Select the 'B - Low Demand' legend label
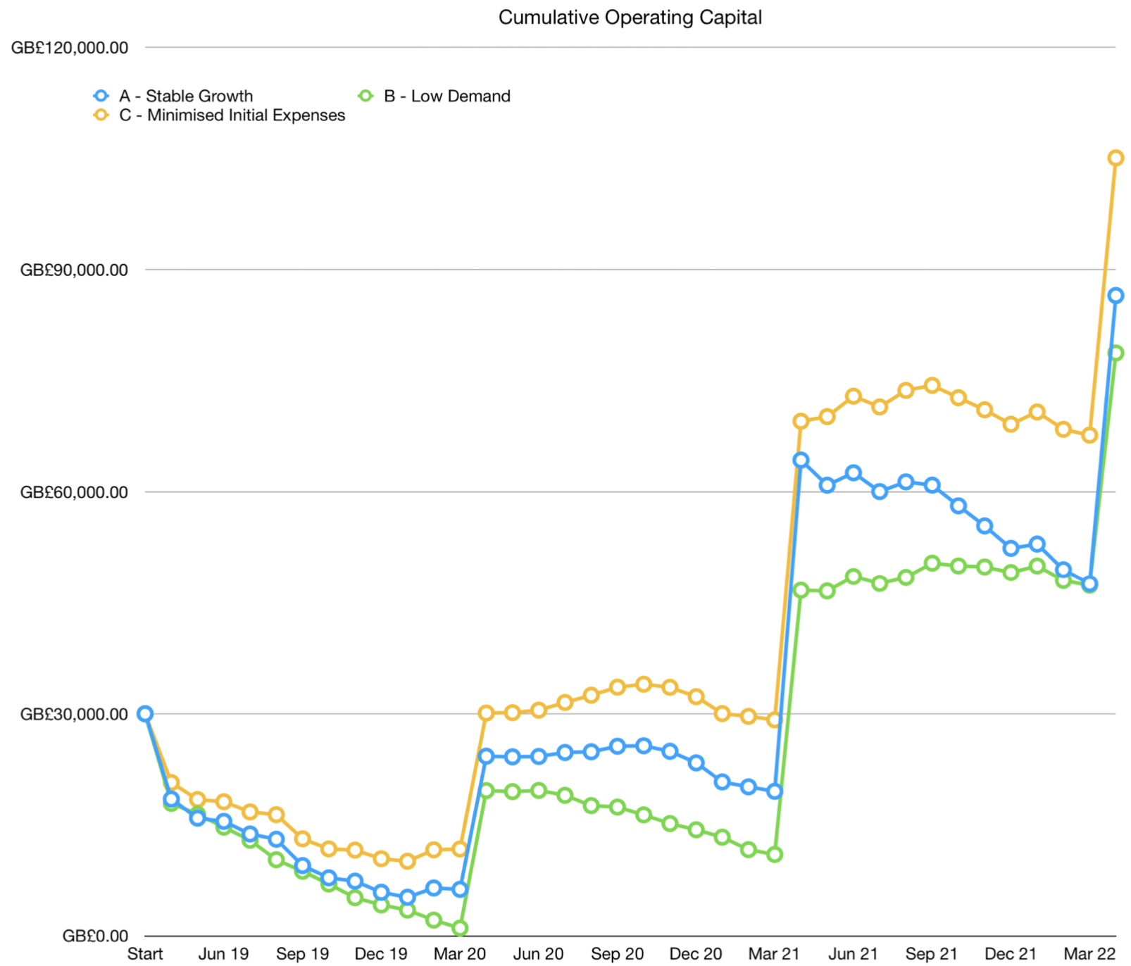1131x966 pixels. click(447, 96)
